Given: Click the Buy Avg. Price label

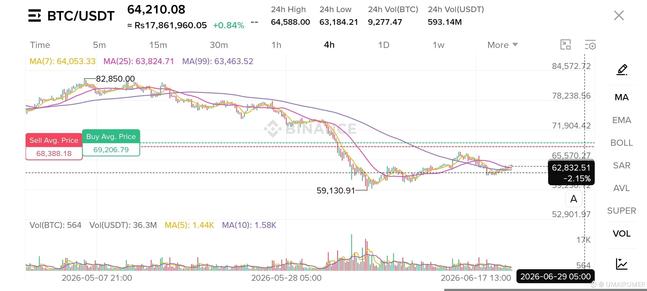Looking at the screenshot, I should [111, 137].
